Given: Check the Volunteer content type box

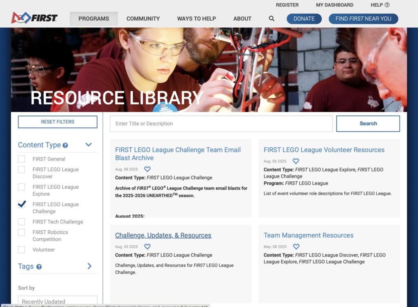Looking at the screenshot, I should point(22,249).
